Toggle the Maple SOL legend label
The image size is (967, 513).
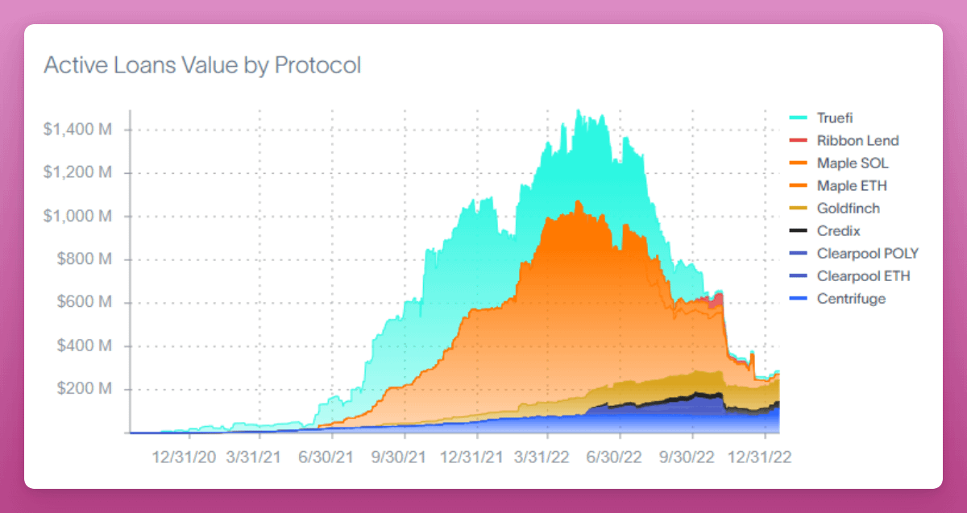tap(852, 163)
